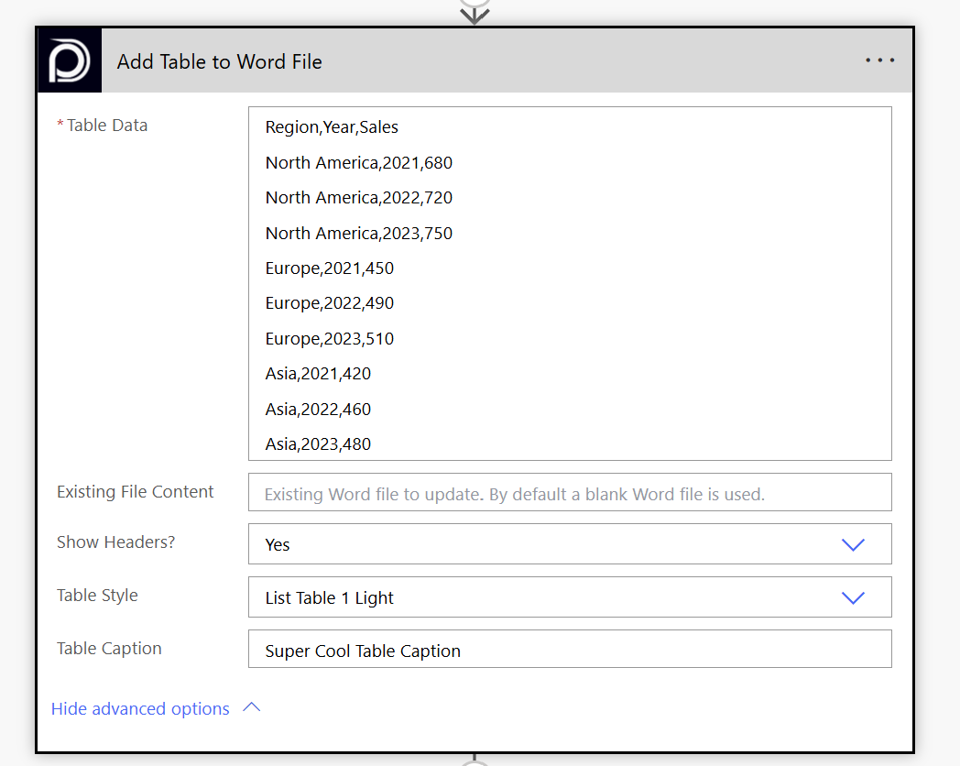The image size is (960, 766).
Task: Open the three-dot action menu
Action: coord(879,61)
